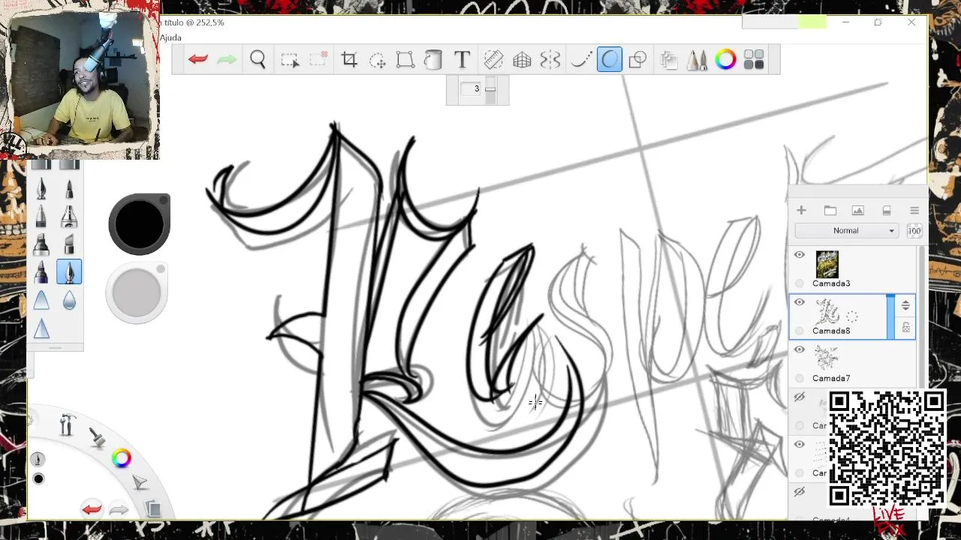
Task: Enable the Perspective guides tool
Action: (522, 60)
